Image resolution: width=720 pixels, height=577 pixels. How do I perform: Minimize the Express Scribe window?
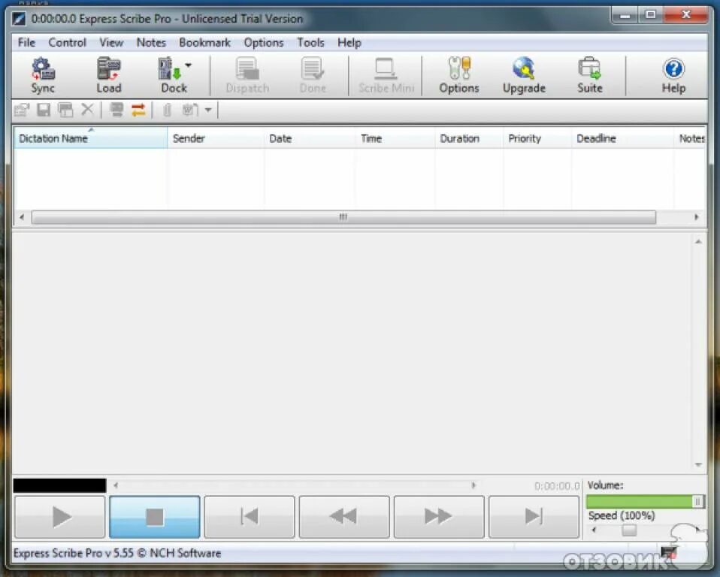(x=625, y=15)
